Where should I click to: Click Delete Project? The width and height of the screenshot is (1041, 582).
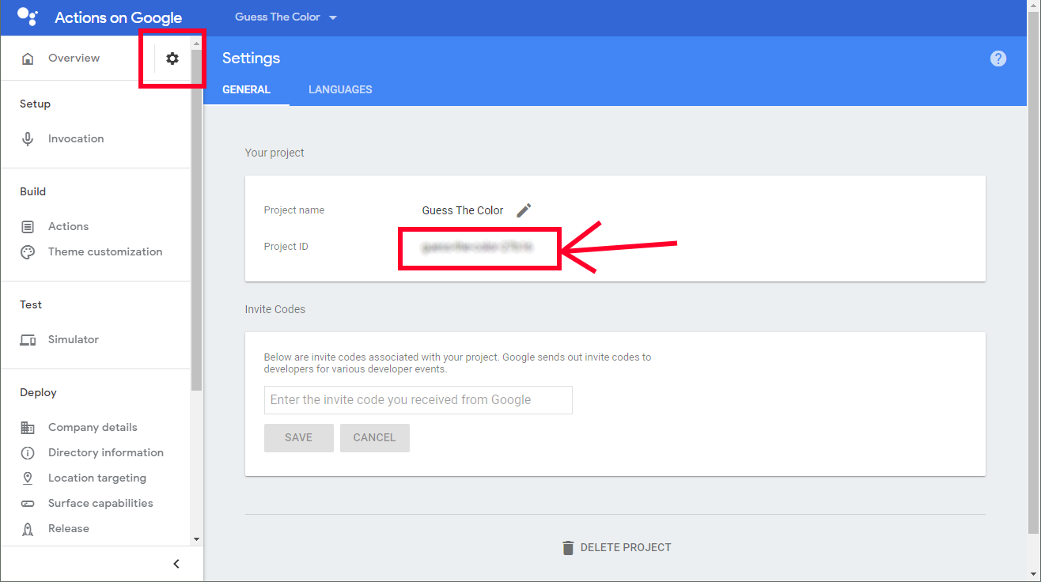click(x=616, y=547)
